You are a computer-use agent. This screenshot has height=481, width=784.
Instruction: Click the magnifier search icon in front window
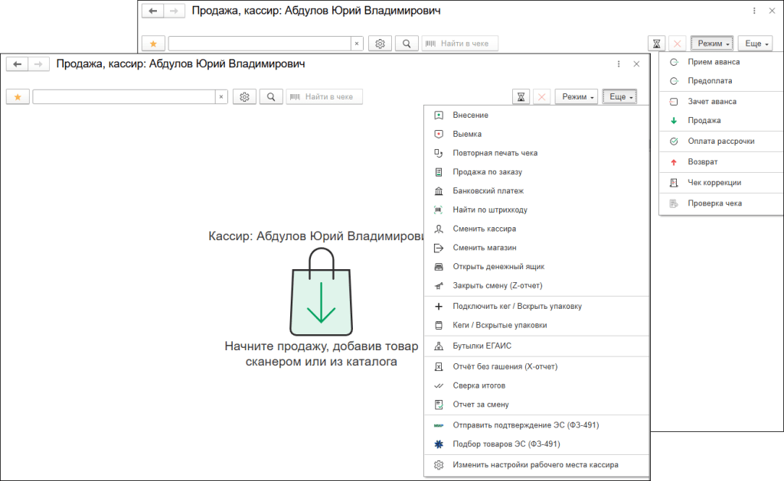tap(271, 97)
